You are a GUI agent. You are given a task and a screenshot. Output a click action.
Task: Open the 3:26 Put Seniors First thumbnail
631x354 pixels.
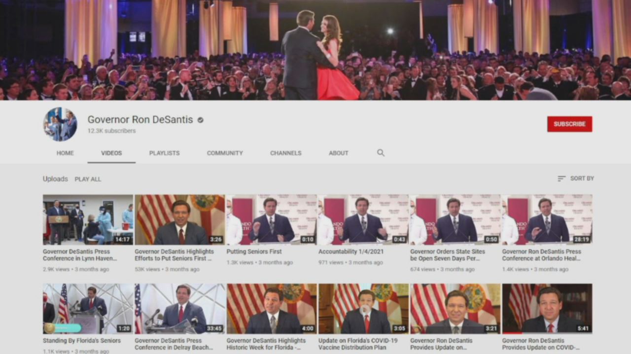(179, 220)
